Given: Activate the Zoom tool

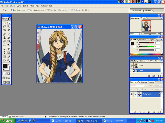Looking at the screenshot, I should pyautogui.click(x=9, y=60).
